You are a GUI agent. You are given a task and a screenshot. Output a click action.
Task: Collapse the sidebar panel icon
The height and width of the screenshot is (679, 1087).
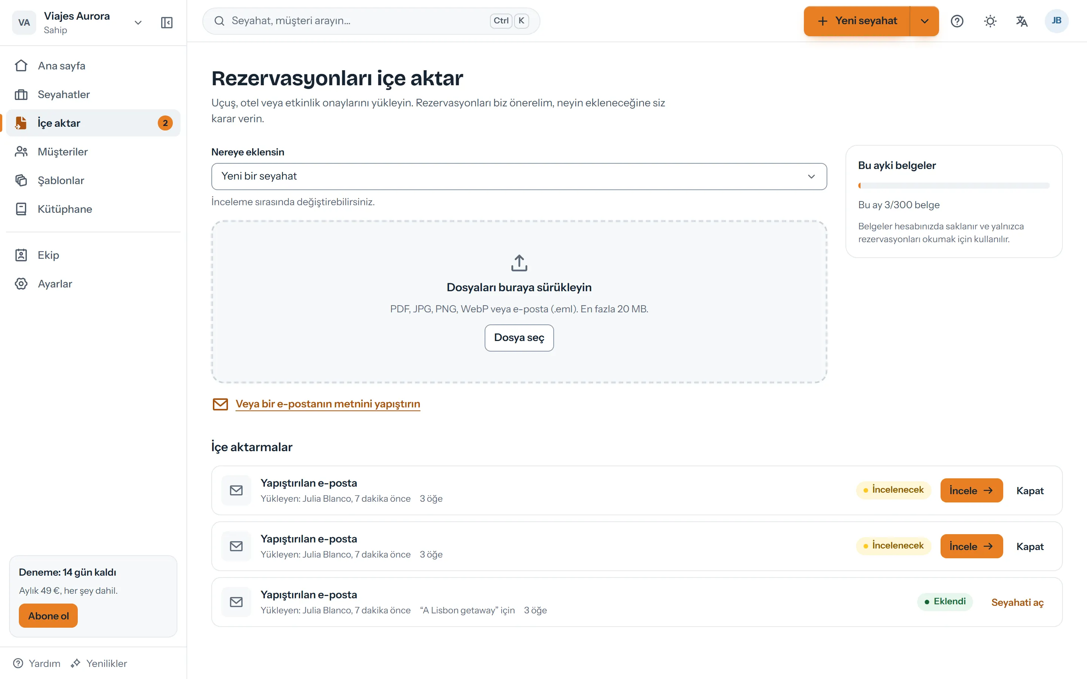(x=167, y=23)
